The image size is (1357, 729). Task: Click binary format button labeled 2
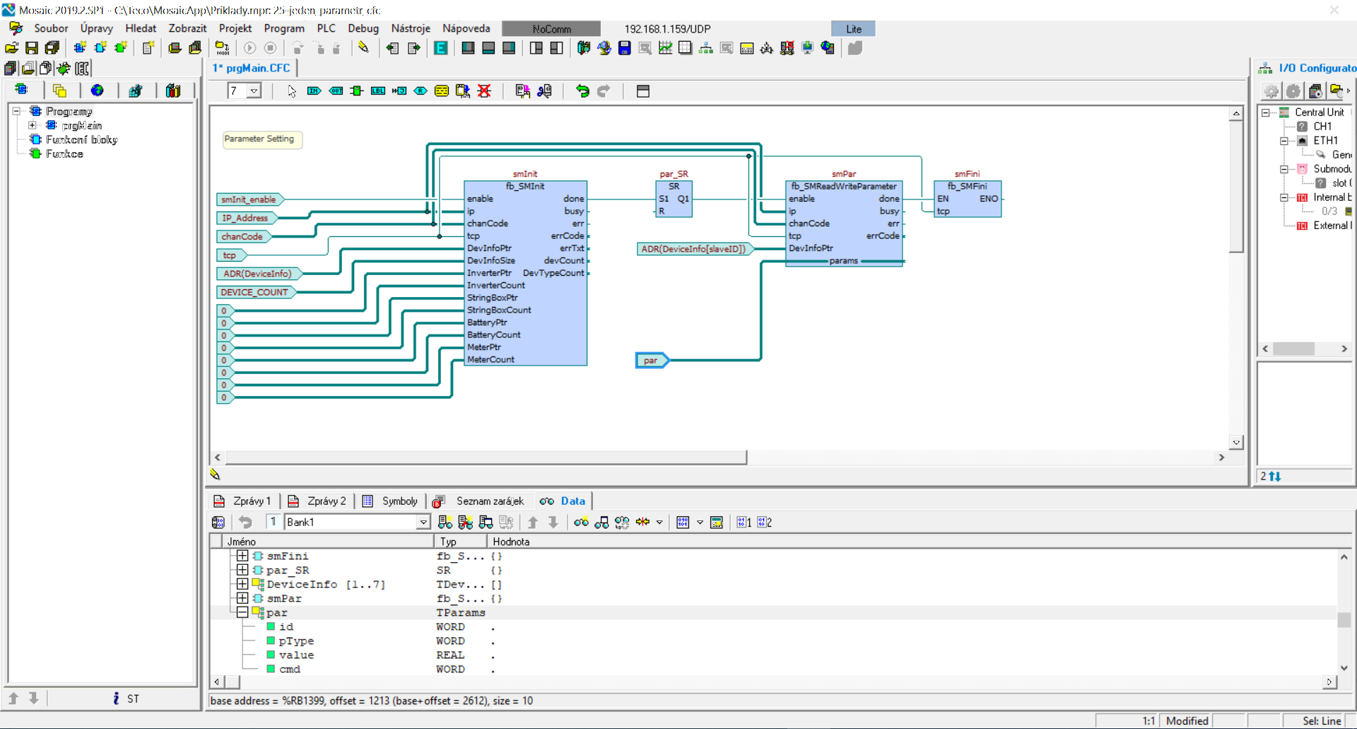click(765, 523)
